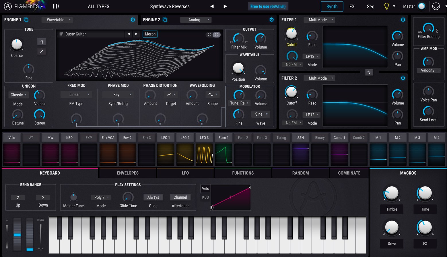The width and height of the screenshot is (447, 257).
Task: Click the Freq Mod amount knob
Action: (76, 118)
